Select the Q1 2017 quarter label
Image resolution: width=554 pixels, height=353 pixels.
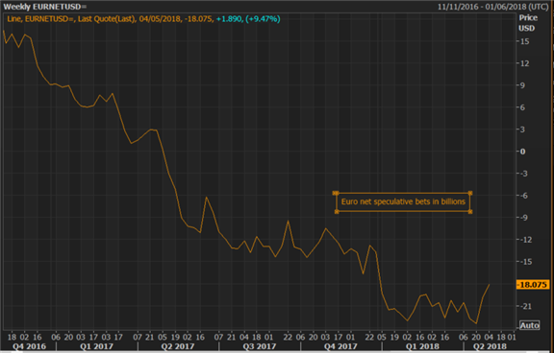pos(96,346)
